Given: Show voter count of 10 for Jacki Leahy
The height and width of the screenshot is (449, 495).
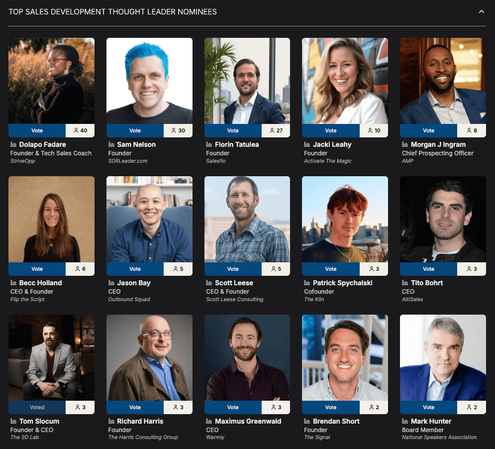Looking at the screenshot, I should tap(374, 130).
